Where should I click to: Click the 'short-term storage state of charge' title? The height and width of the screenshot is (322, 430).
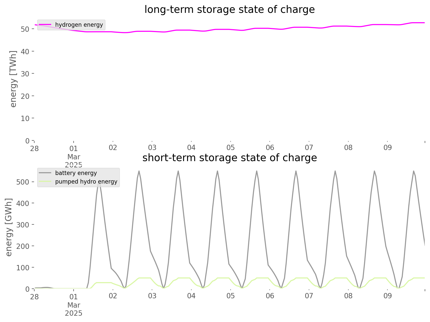point(230,158)
